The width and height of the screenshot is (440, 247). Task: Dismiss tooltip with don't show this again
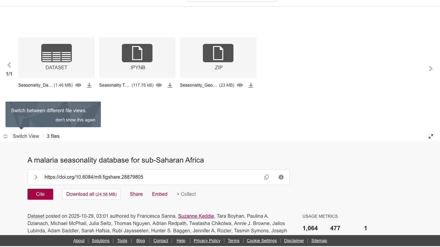[x=75, y=120]
